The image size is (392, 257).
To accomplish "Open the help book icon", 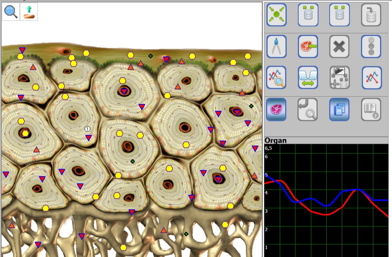I will (x=371, y=109).
